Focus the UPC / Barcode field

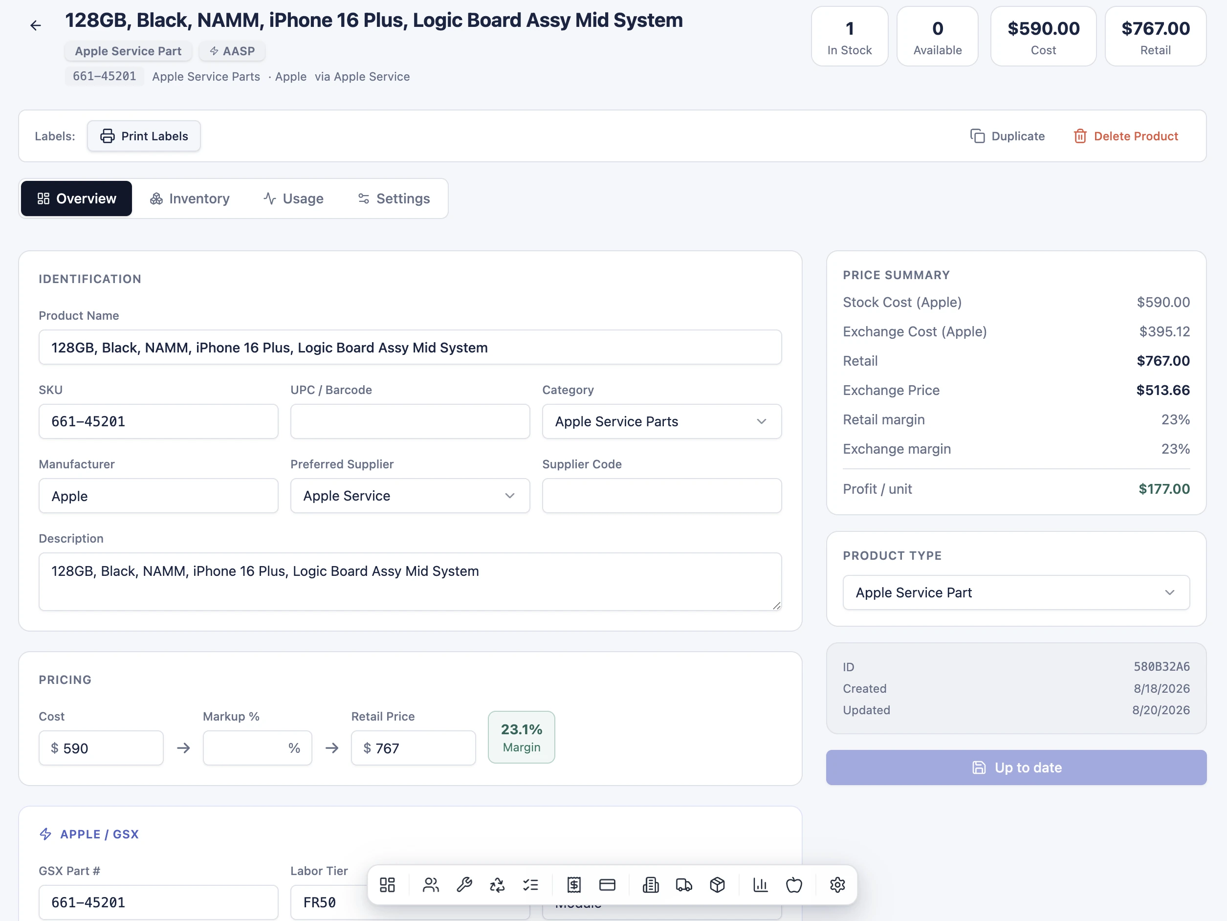click(410, 422)
